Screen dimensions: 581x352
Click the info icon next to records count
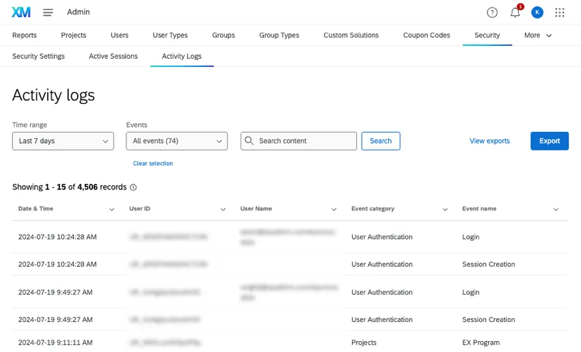click(x=133, y=187)
